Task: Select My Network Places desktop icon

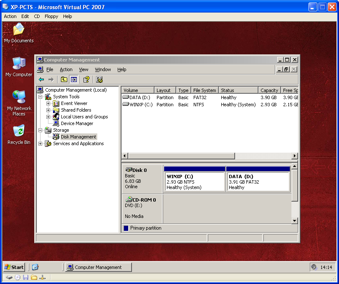Action: coord(19,103)
